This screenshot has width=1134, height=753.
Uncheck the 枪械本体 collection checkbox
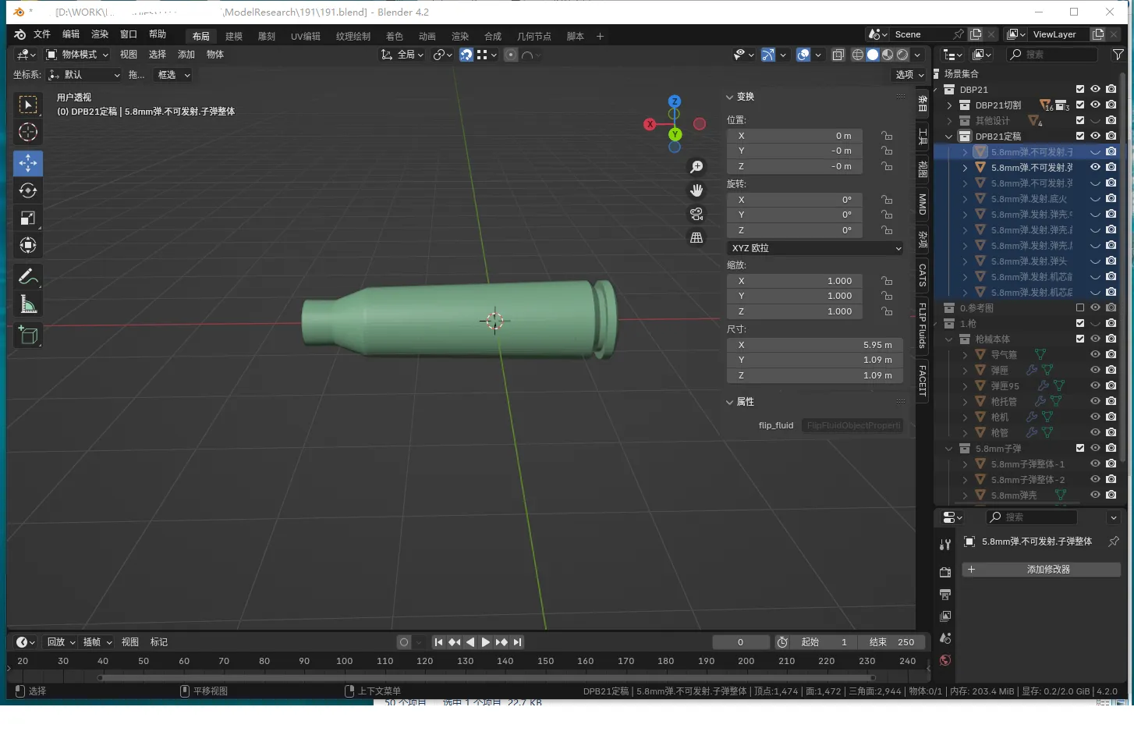pos(1080,339)
